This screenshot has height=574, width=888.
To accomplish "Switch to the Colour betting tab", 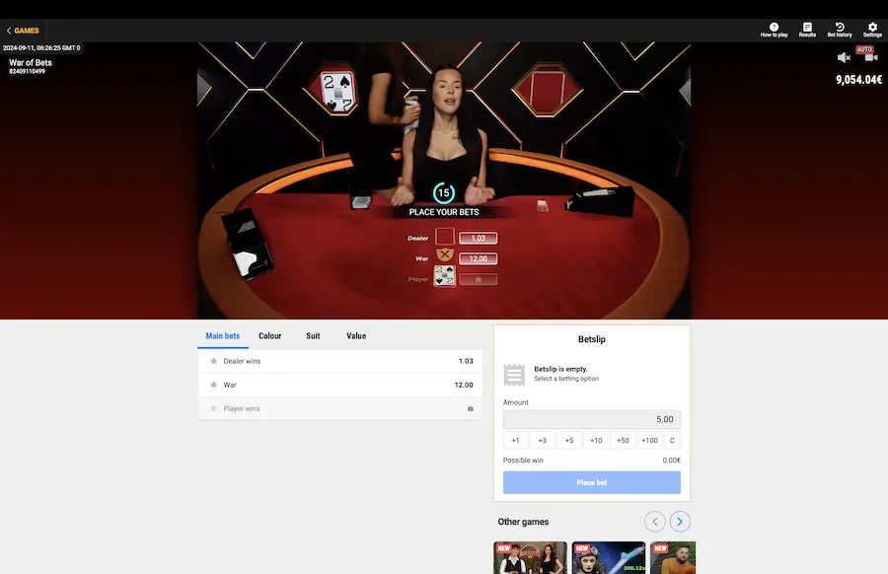I will (x=269, y=335).
